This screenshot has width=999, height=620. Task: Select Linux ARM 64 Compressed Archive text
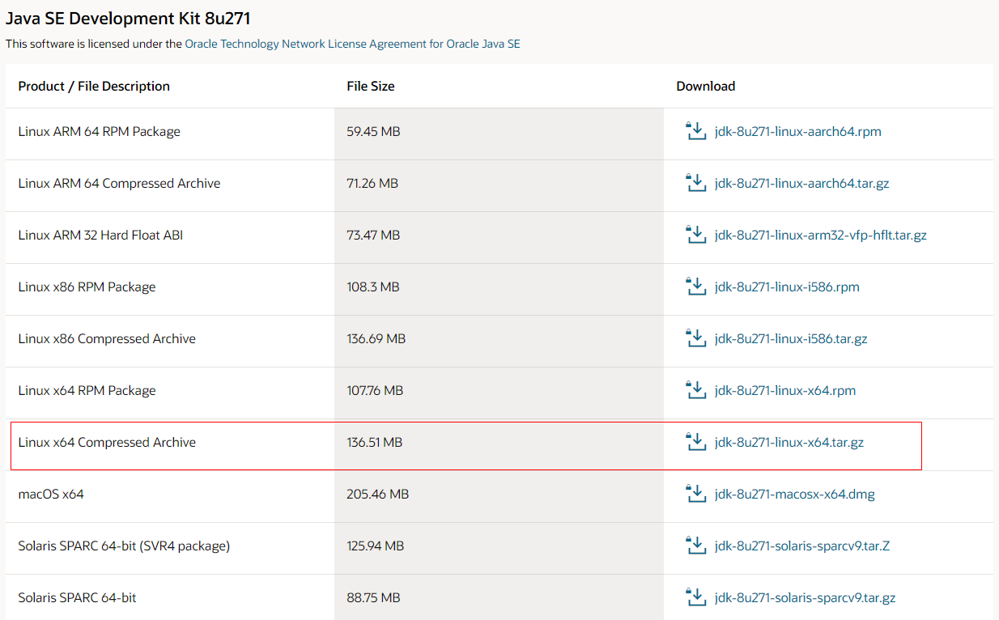coord(119,183)
